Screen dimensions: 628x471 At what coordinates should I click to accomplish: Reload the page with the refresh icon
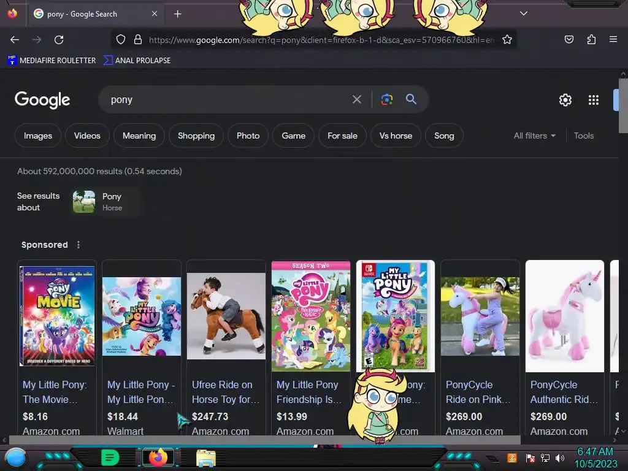[x=59, y=40]
